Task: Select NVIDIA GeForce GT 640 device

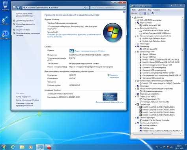Action: point(151,25)
